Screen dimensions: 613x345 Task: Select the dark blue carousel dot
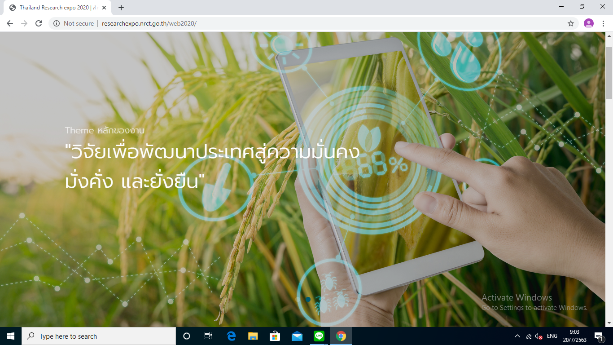308,299
